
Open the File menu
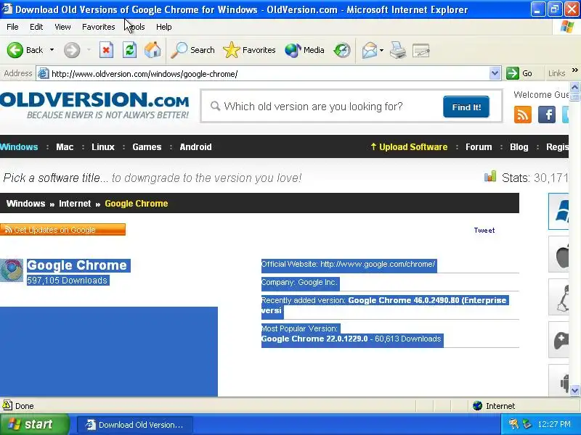12,27
